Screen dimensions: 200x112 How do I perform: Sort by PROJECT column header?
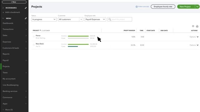[x=37, y=30]
